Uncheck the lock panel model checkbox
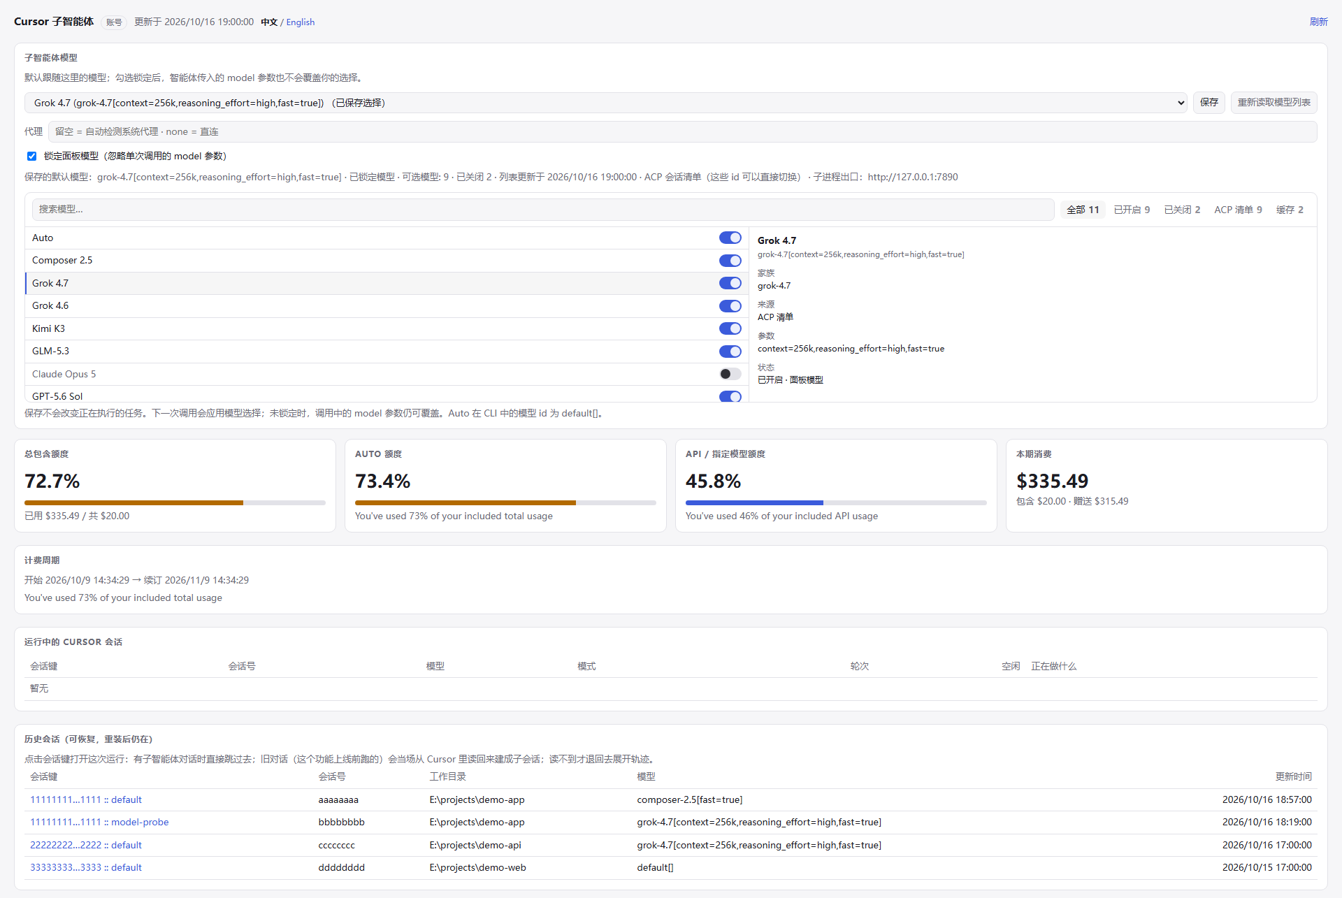 tap(31, 156)
